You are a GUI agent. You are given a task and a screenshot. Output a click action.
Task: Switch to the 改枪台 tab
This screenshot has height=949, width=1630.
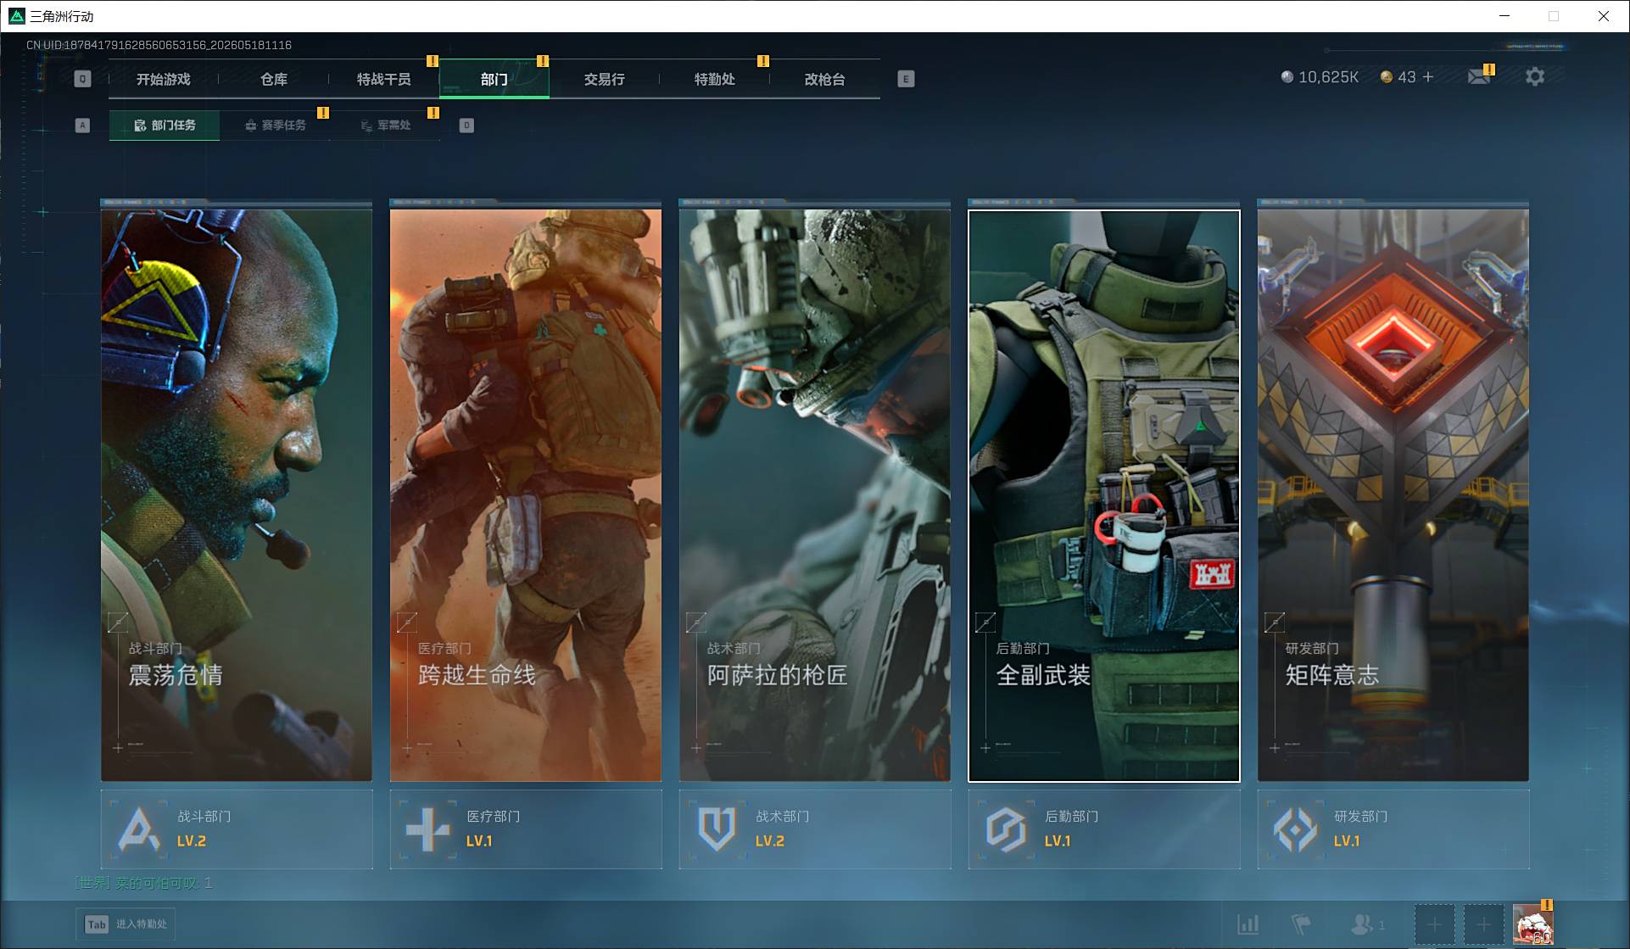(825, 79)
